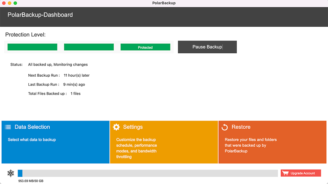
Task: Open the Settings tile
Action: [164, 142]
